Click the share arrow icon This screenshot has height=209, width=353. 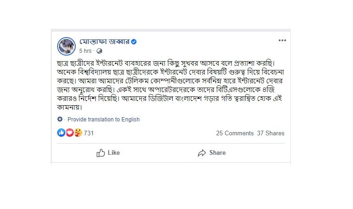[202, 153]
